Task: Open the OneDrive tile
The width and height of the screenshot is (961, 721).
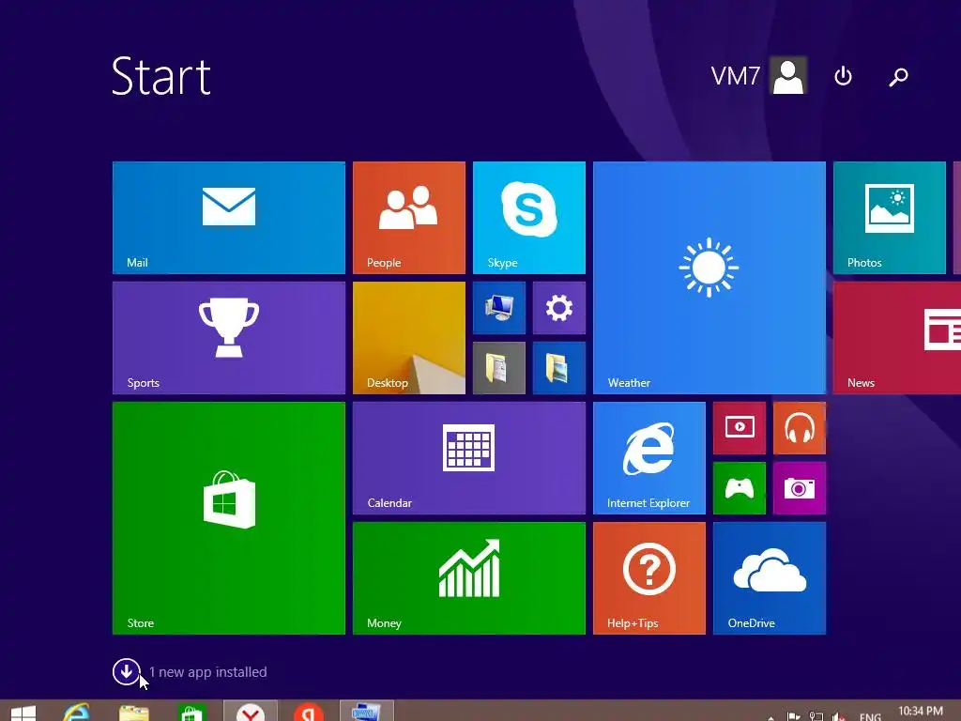Action: [x=770, y=578]
